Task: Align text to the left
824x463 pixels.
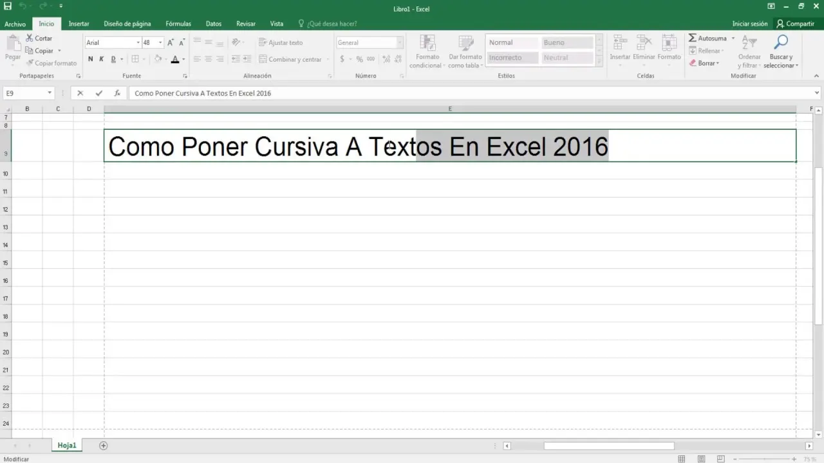Action: (x=197, y=59)
